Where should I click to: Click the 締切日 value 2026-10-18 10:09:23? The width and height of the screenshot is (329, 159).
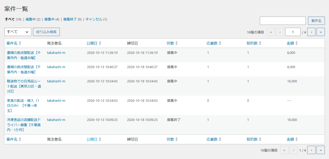[142, 120]
